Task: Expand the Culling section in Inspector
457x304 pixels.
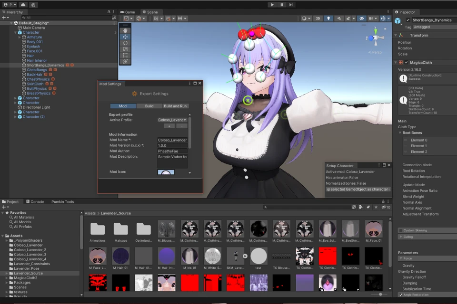Action: click(401, 237)
